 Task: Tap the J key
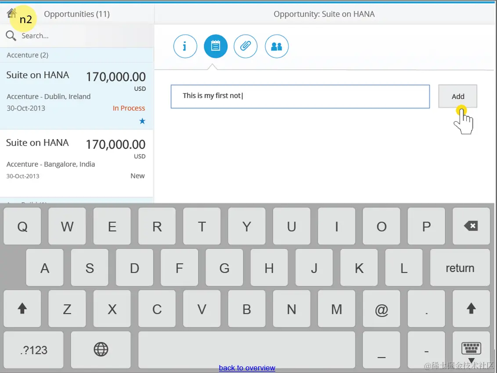coord(314,268)
